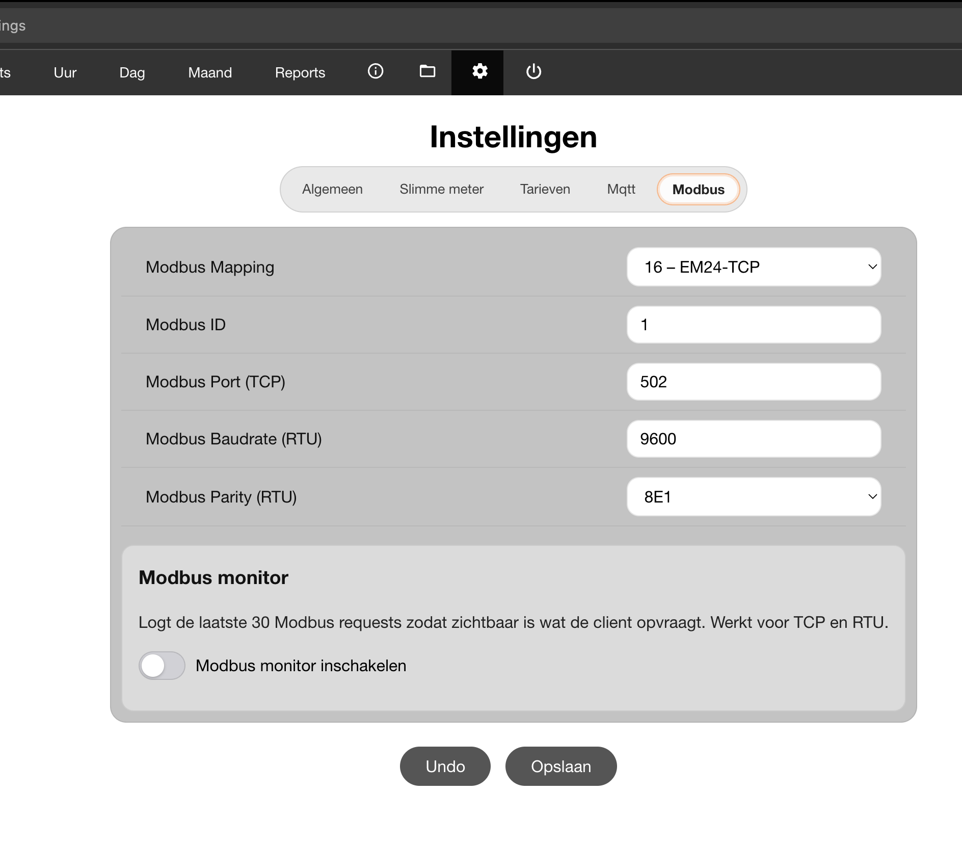Click the Opslaan button
The width and height of the screenshot is (962, 846).
coord(561,766)
